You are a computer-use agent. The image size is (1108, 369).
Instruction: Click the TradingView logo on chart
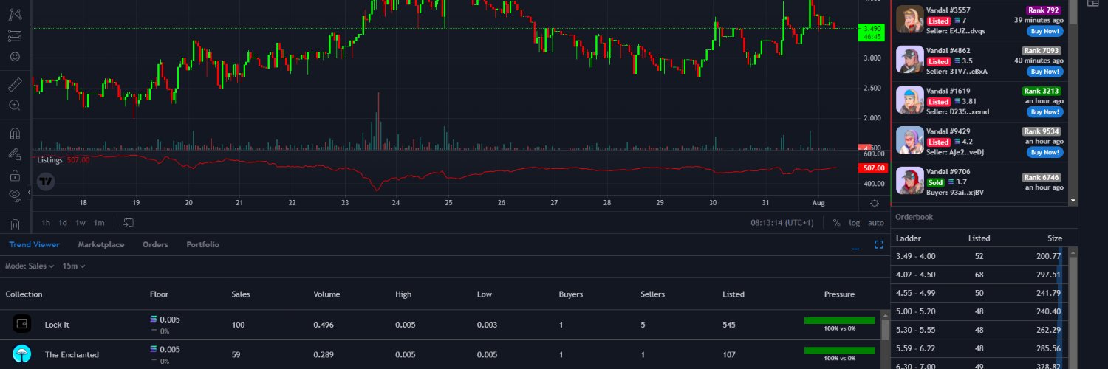tap(46, 181)
